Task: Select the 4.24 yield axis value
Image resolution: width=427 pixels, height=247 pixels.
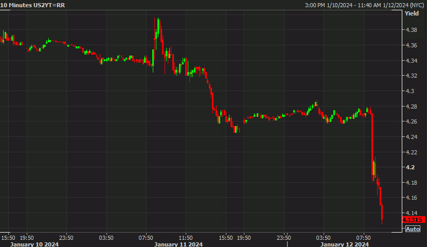Action: (411, 137)
